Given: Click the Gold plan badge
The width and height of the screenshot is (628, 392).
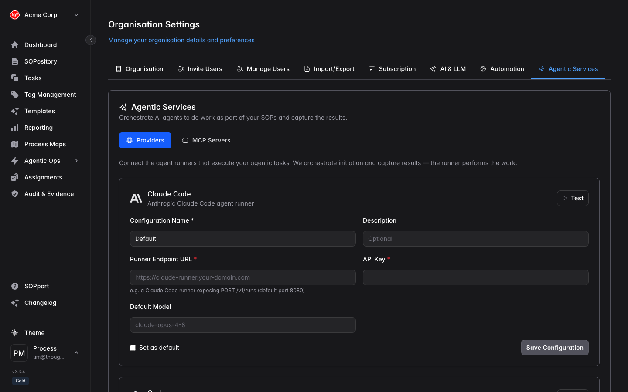Looking at the screenshot, I should 20,381.
